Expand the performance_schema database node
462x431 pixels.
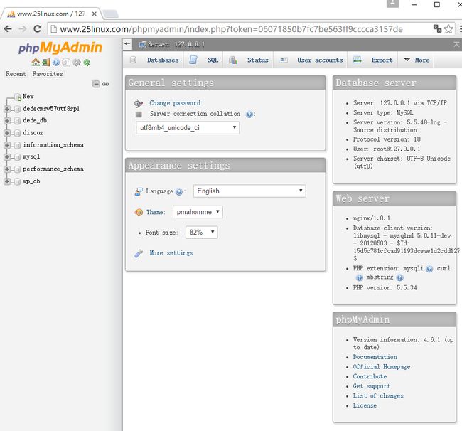coord(7,169)
